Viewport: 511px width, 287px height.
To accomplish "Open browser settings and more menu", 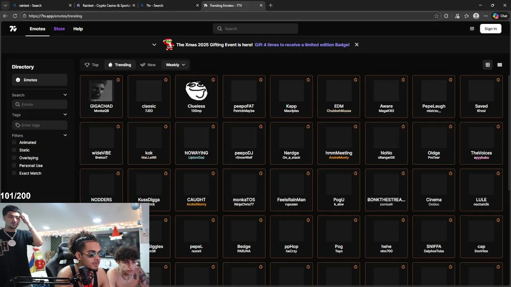I will tap(485, 16).
